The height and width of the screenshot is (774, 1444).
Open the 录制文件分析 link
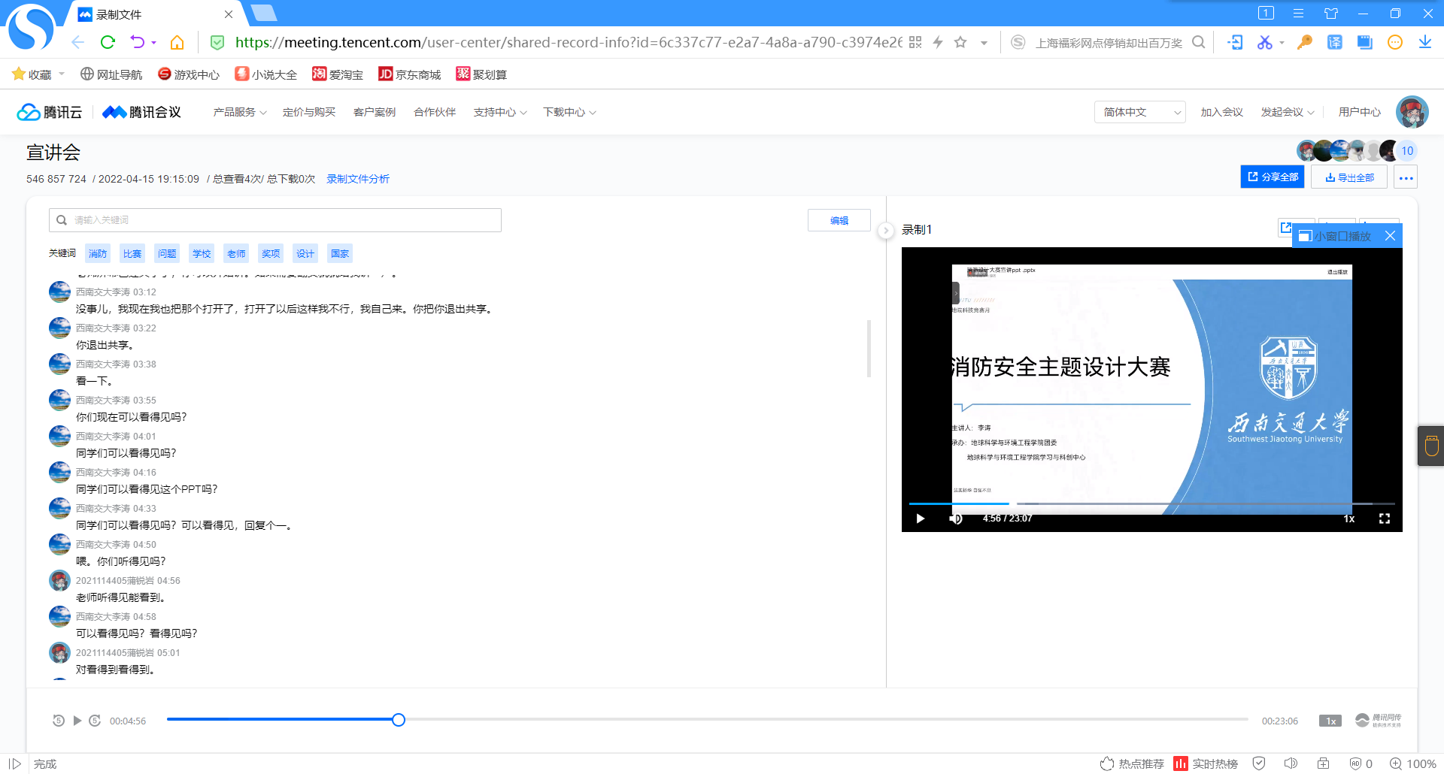tap(358, 179)
